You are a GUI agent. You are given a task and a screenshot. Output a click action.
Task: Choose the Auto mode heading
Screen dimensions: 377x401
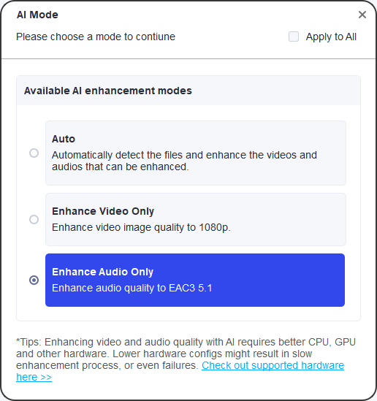tap(64, 139)
